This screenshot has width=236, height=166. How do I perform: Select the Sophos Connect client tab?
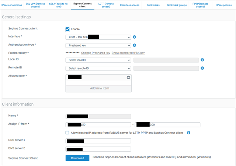83,5
